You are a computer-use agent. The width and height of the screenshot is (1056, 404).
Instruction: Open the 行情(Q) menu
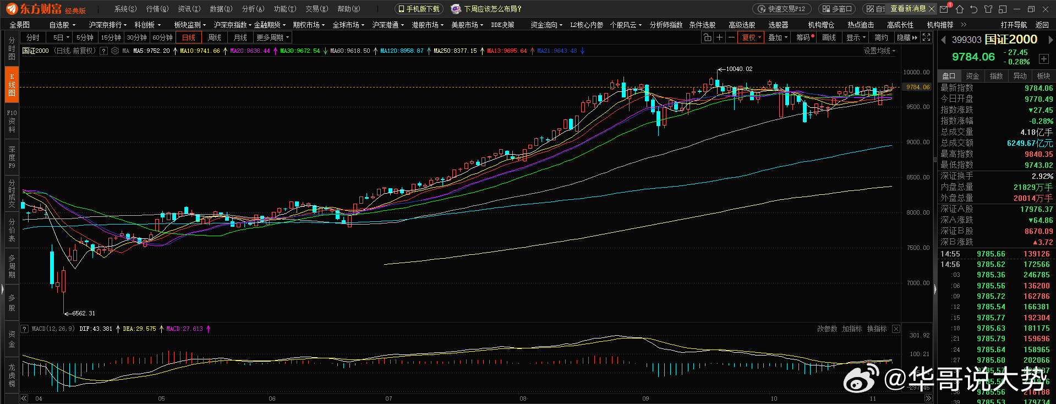coord(157,9)
